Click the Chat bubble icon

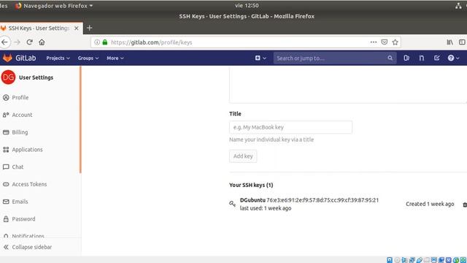6,167
